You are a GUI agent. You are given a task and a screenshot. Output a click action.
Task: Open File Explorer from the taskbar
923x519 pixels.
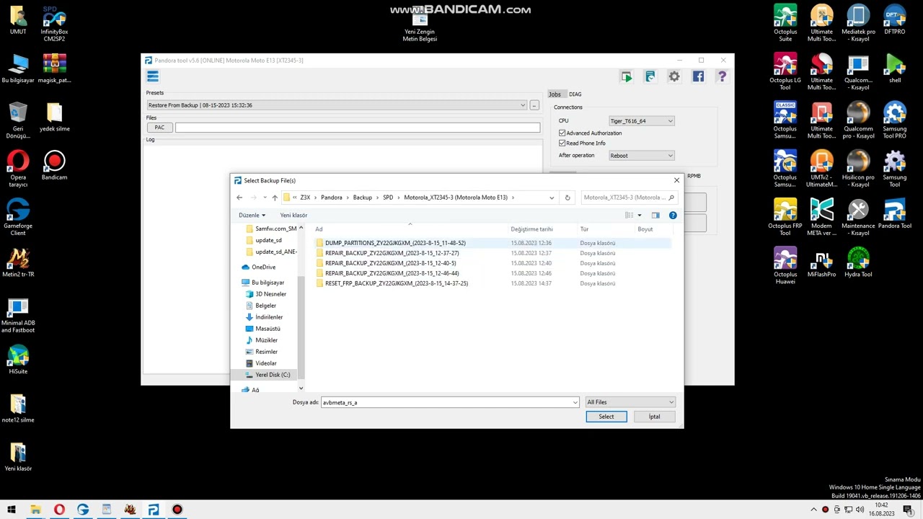coord(35,510)
